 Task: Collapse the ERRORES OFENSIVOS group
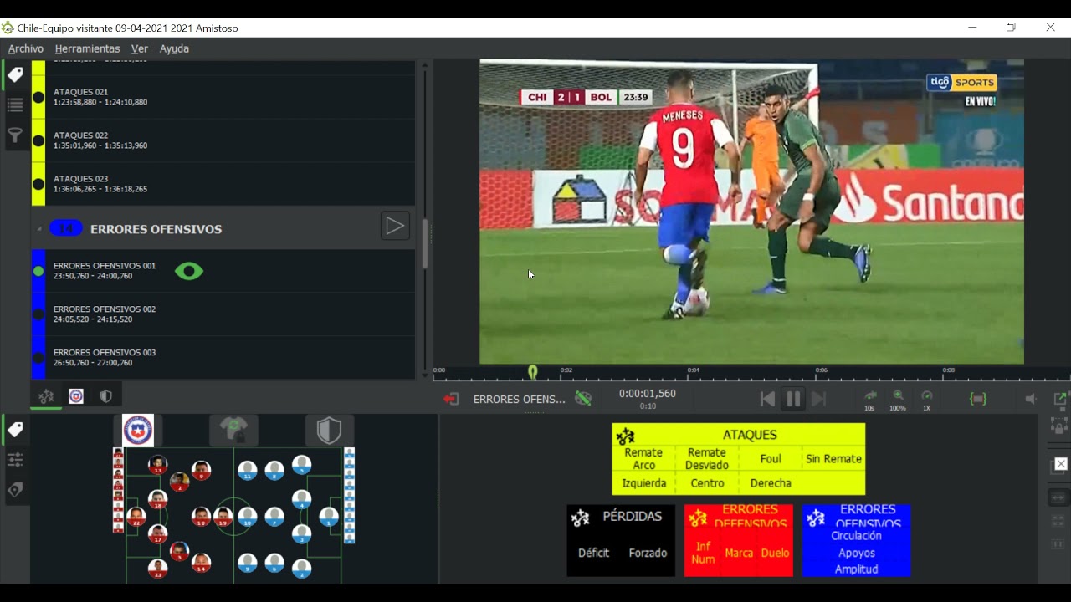tap(39, 229)
